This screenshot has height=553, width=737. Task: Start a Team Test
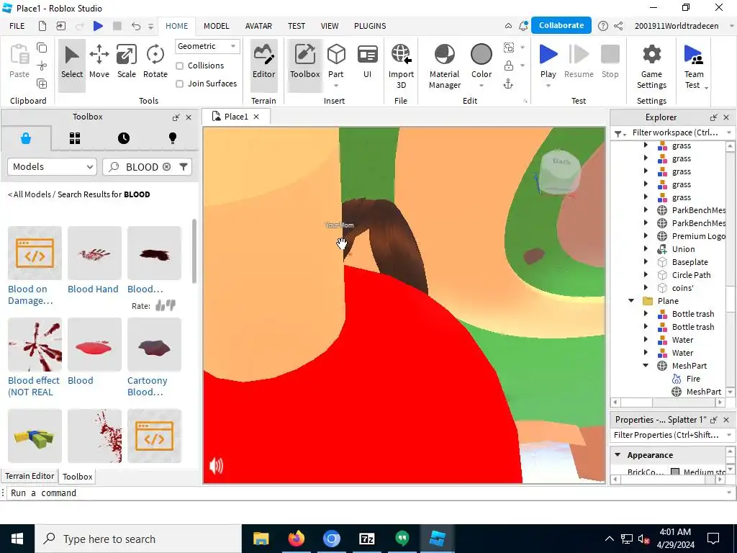tap(694, 66)
